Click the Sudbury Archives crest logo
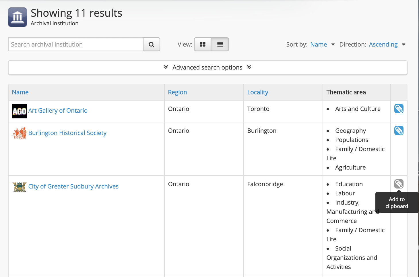 tap(20, 187)
